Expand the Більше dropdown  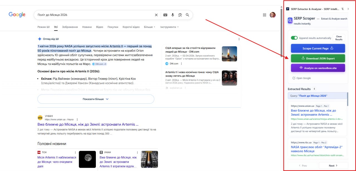(x=150, y=27)
